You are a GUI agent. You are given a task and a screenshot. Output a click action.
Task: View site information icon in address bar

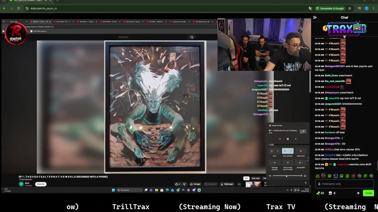pyautogui.click(x=27, y=8)
